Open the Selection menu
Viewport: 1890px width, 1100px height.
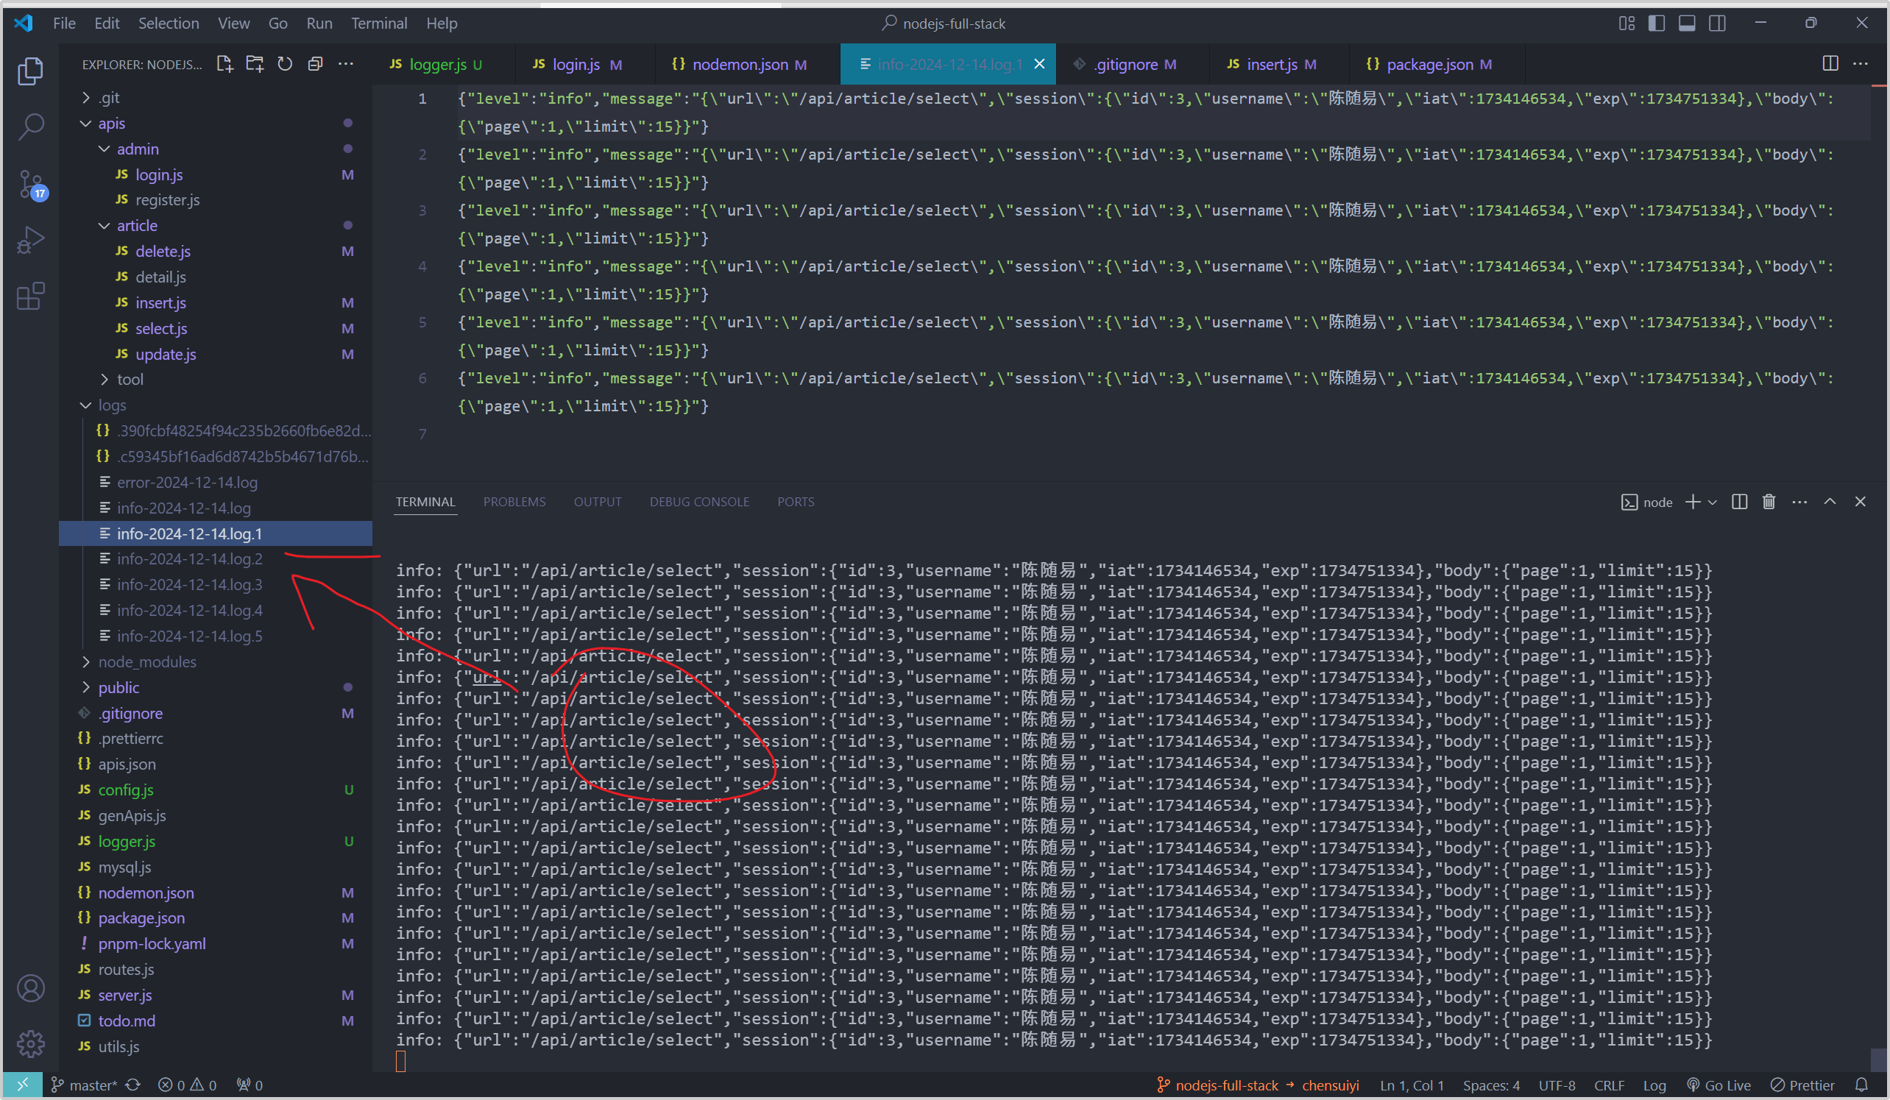[168, 24]
